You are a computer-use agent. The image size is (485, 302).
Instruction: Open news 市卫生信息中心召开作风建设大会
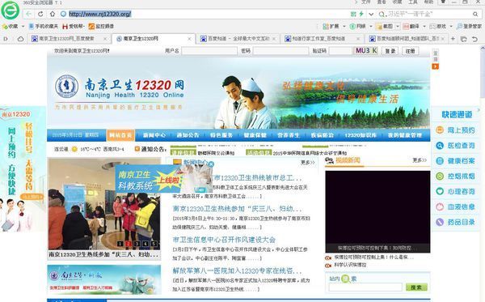coord(224,240)
